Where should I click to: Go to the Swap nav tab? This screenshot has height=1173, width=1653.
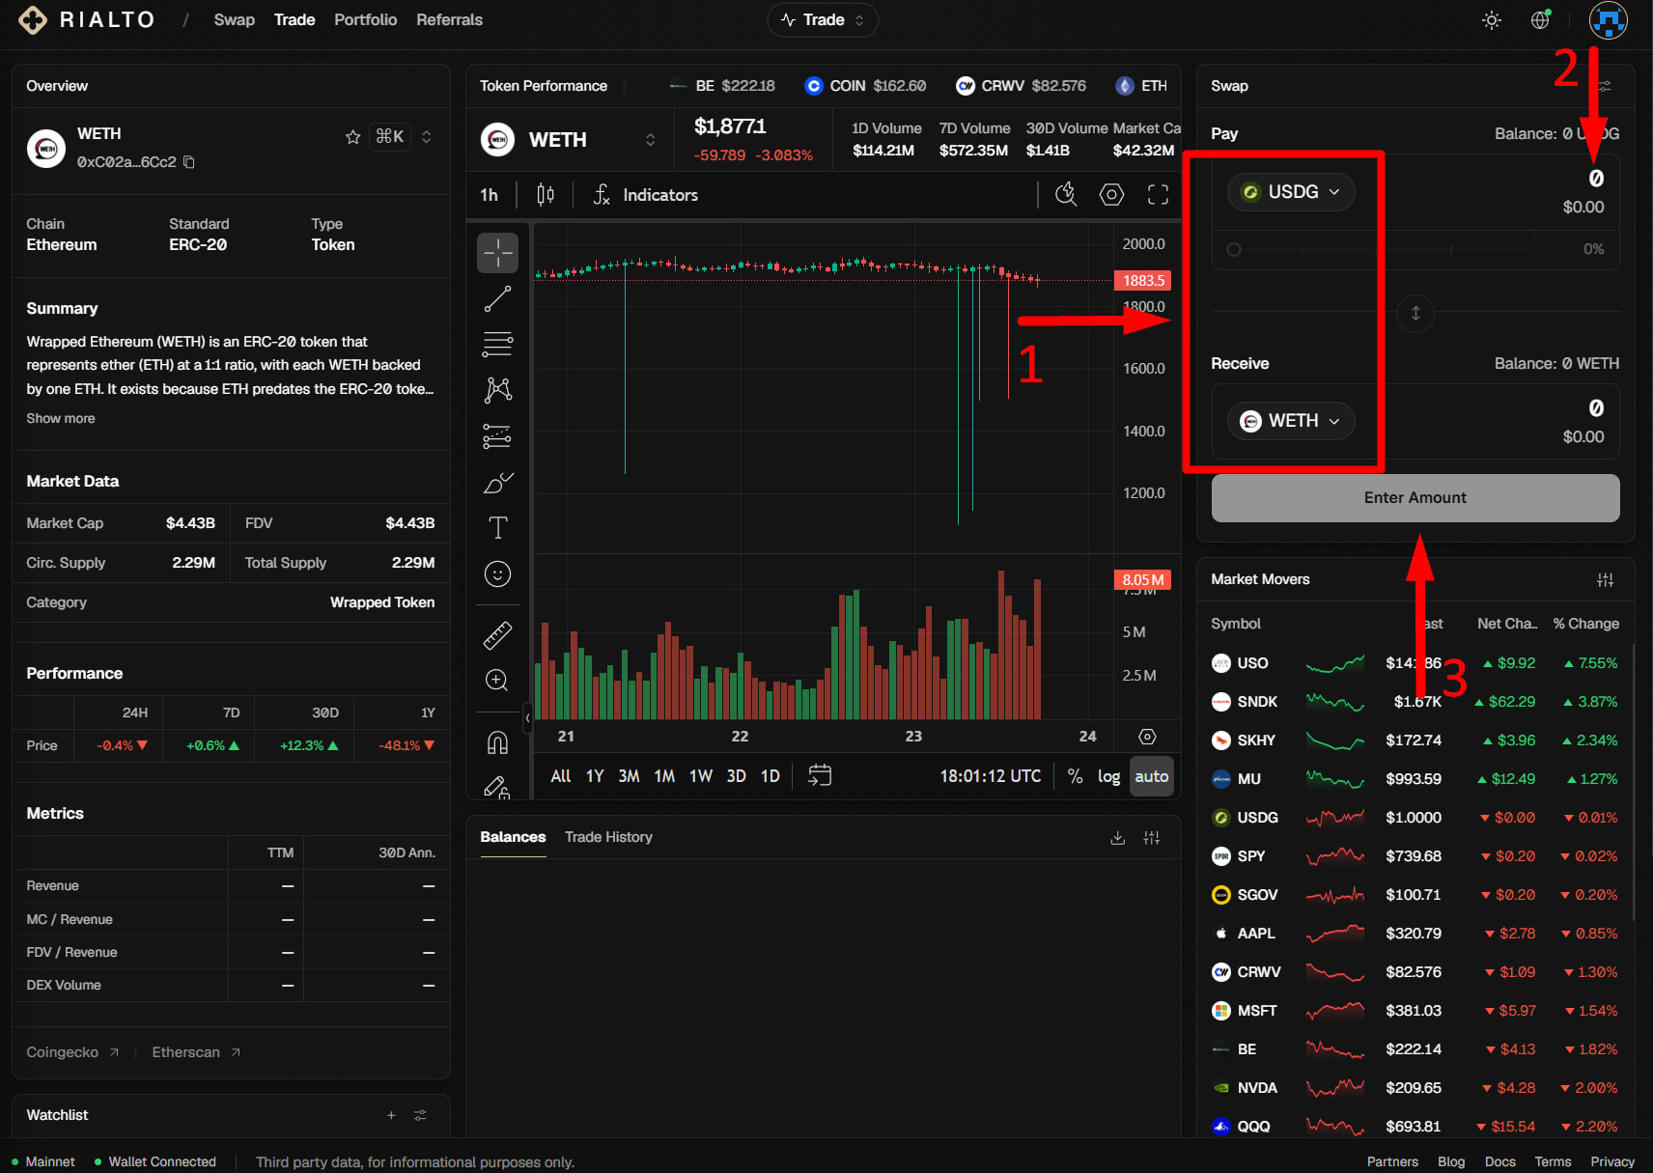[x=235, y=20]
